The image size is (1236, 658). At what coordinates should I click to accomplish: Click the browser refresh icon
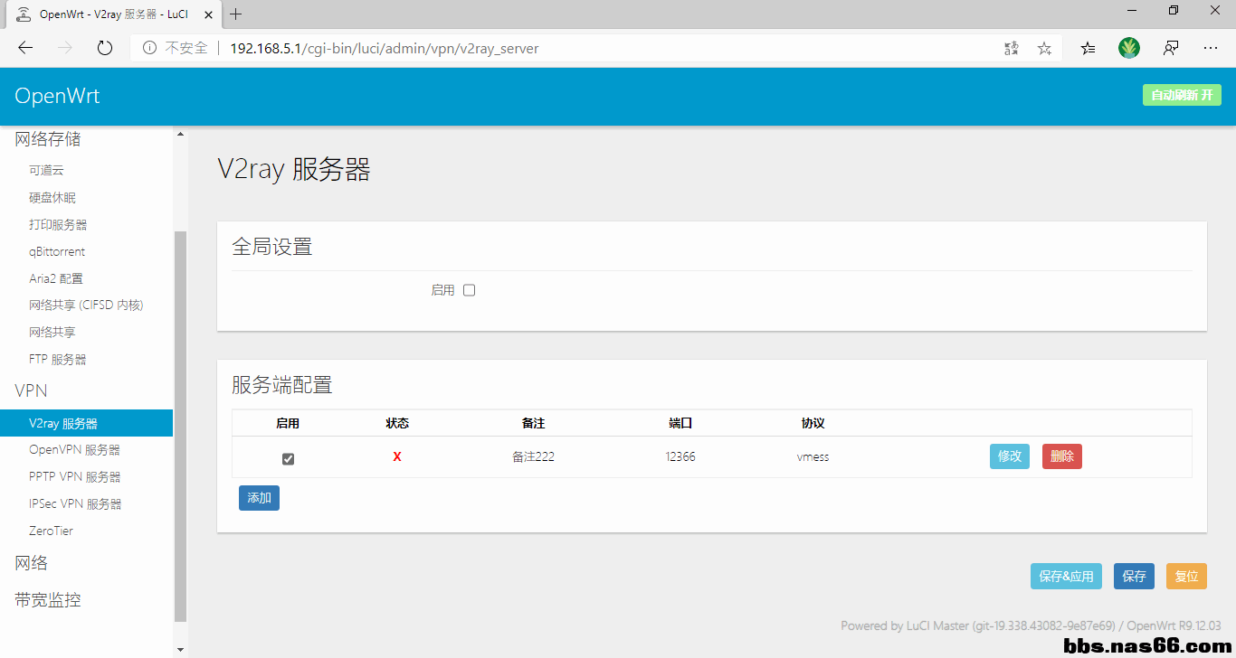click(105, 48)
